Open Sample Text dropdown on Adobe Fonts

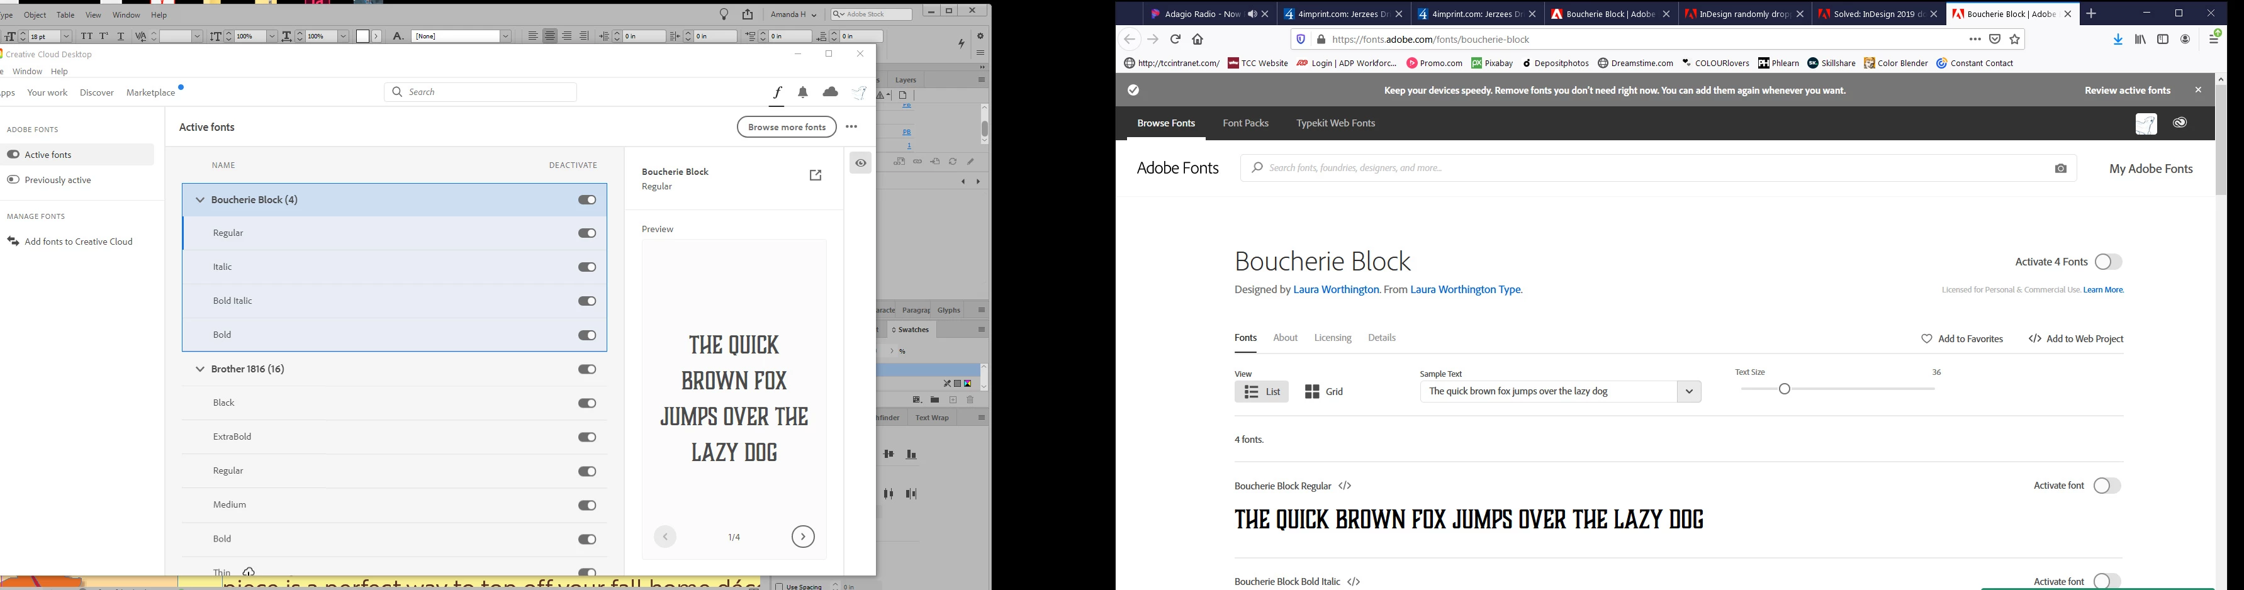click(x=1689, y=392)
